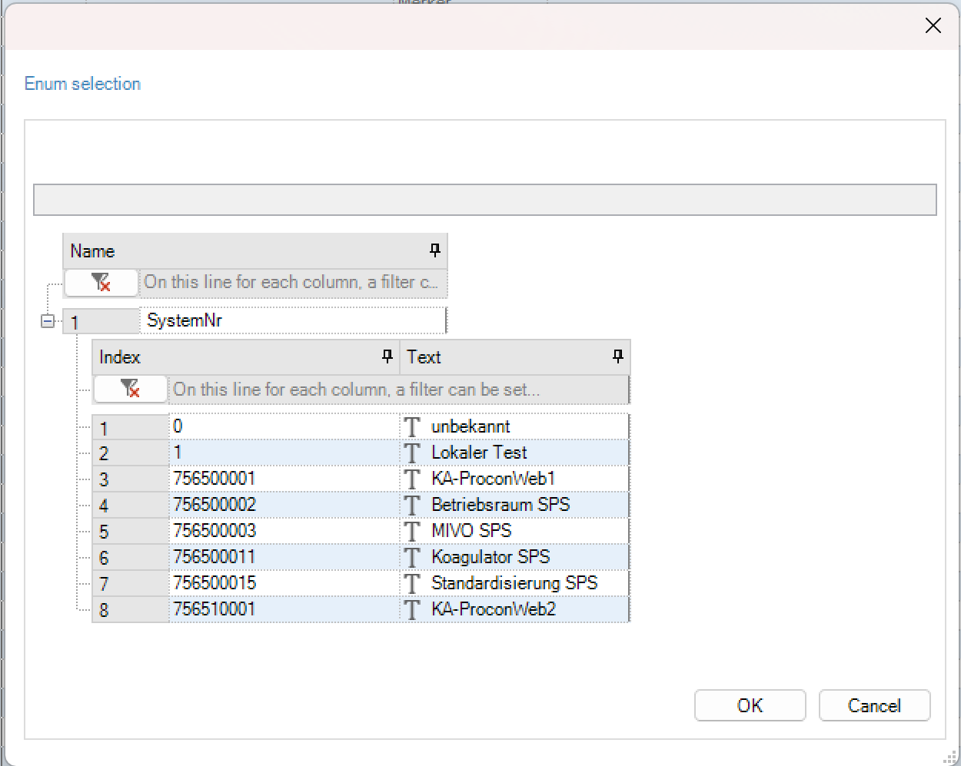Click text icon beside KA-ProconWeb1
The height and width of the screenshot is (766, 961).
click(x=413, y=479)
